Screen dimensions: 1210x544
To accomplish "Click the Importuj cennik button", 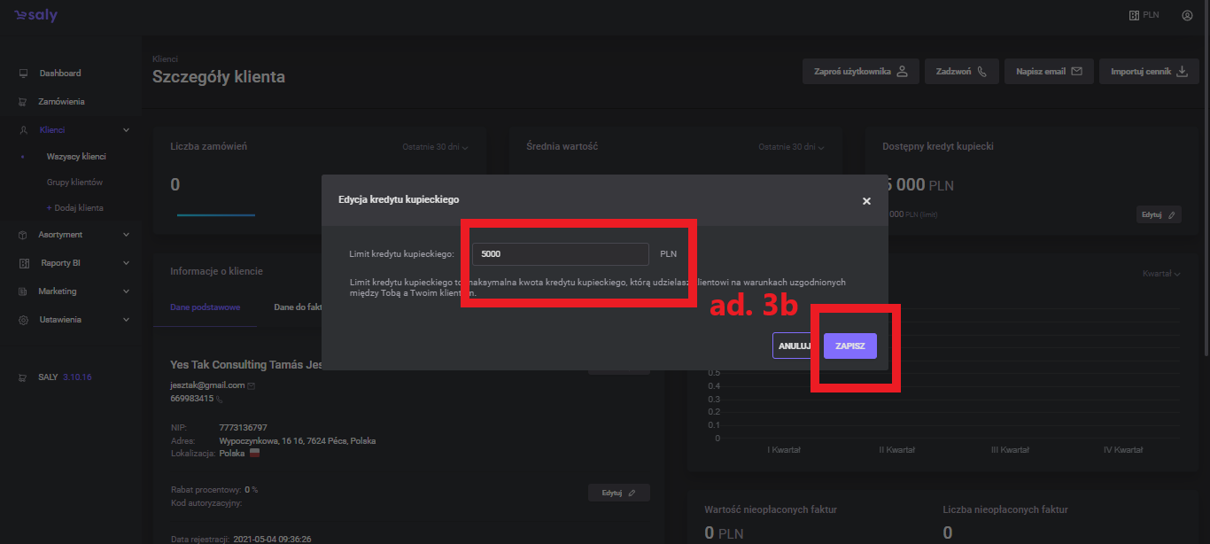I will pos(1148,72).
